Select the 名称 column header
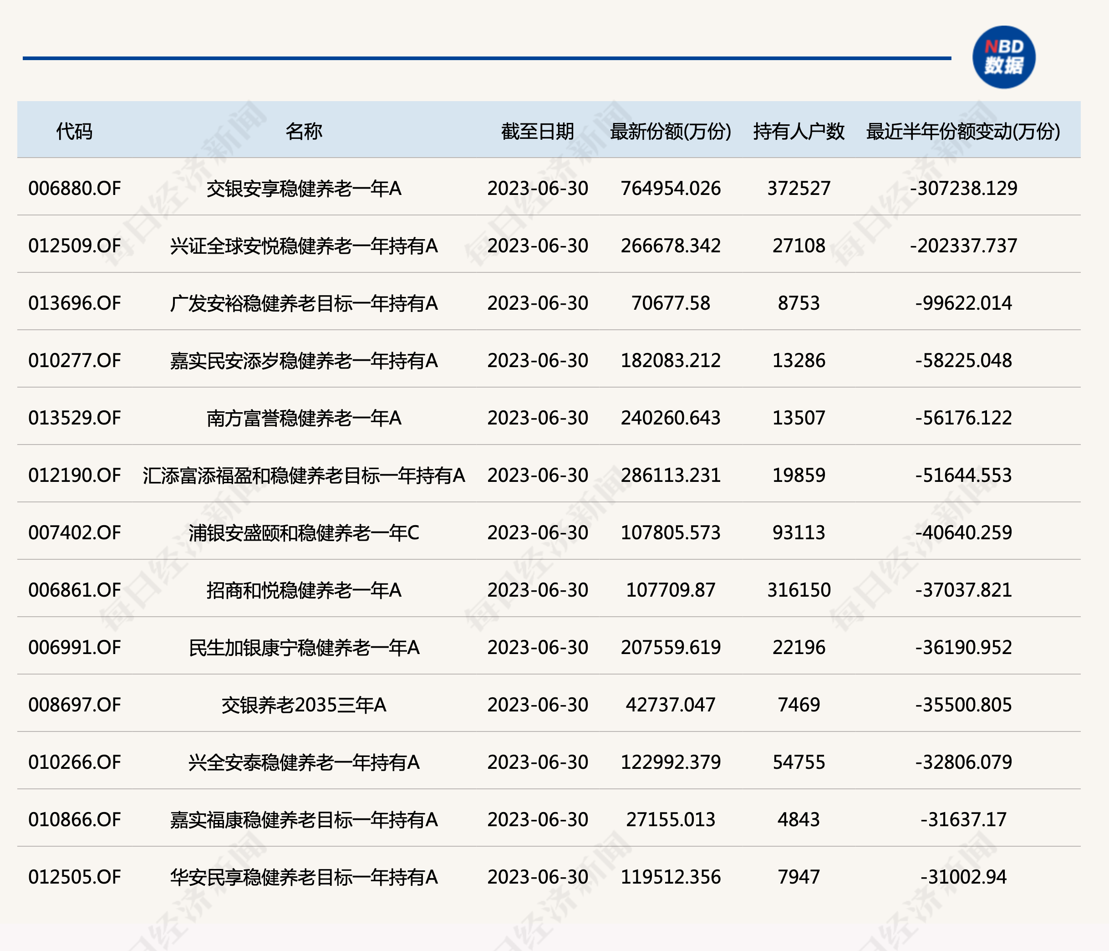Image resolution: width=1109 pixels, height=951 pixels. [304, 131]
